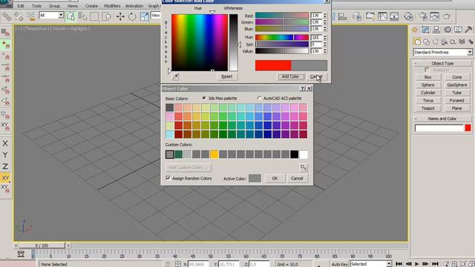
Task: Switch to the Motion panel tab
Action: tap(448, 30)
